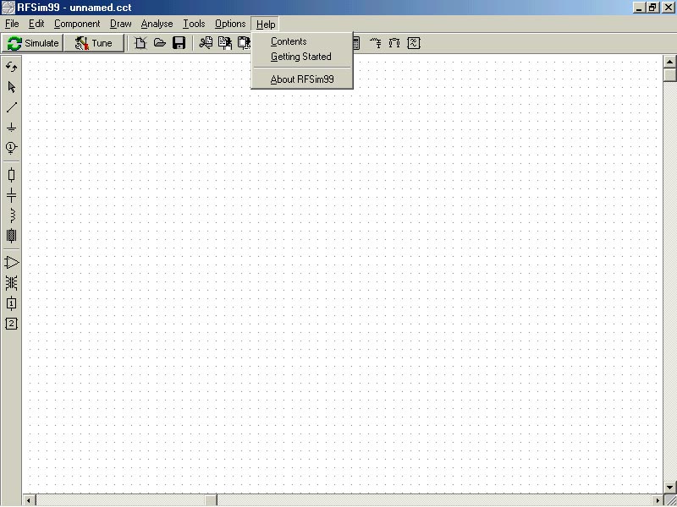Open the Draw menu

(x=121, y=24)
